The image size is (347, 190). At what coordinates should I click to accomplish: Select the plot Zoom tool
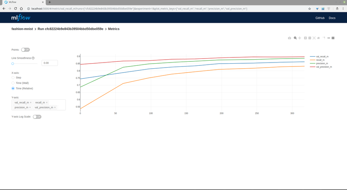(x=295, y=38)
